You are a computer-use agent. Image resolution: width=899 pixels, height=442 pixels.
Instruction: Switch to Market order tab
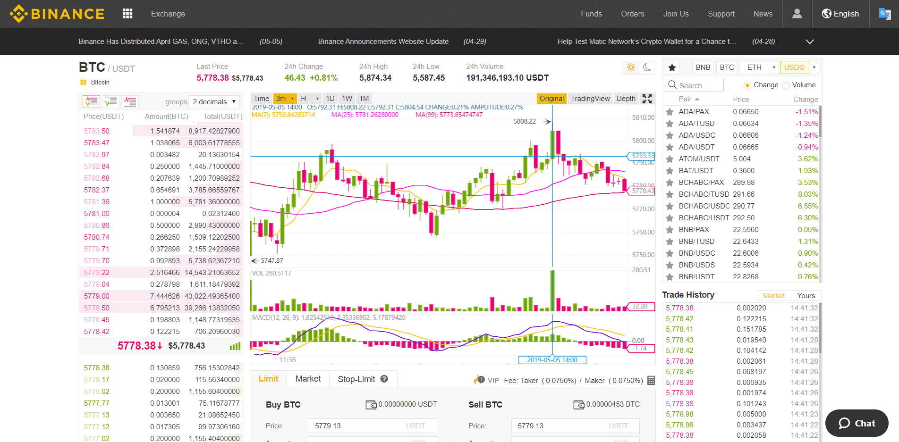308,379
